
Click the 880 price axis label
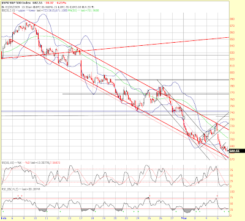tap(232, 19)
